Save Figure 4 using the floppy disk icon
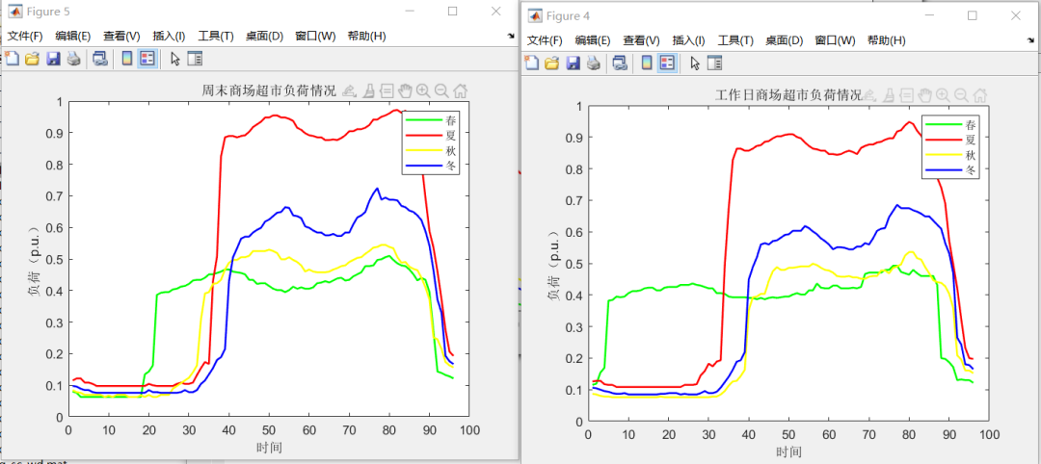 pyautogui.click(x=573, y=63)
